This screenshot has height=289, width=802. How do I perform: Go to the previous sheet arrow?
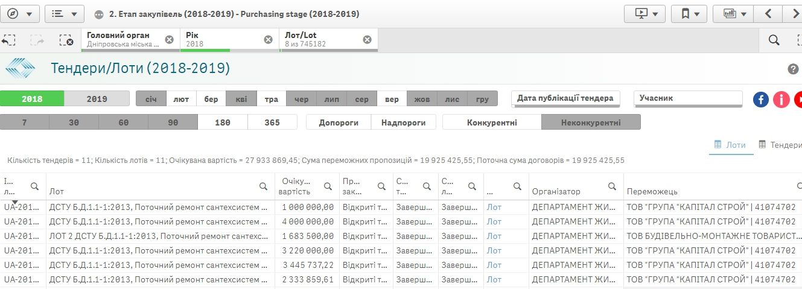click(x=768, y=13)
